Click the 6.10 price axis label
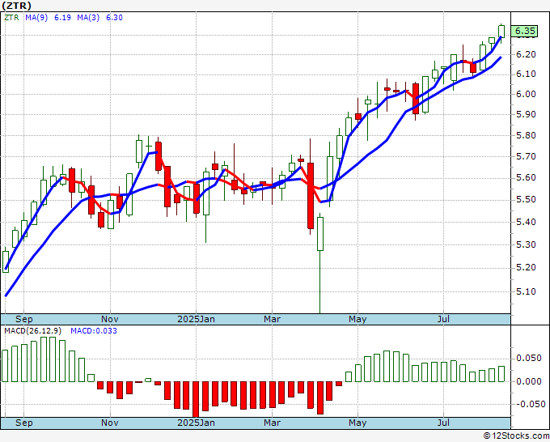550x442 pixels. coord(527,74)
